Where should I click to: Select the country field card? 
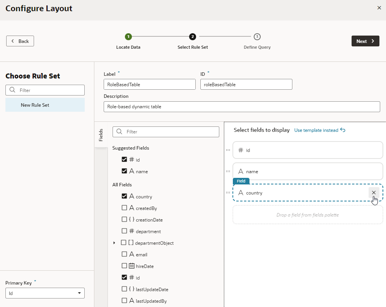click(x=308, y=193)
